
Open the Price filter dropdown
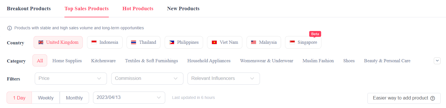coord(71,78)
